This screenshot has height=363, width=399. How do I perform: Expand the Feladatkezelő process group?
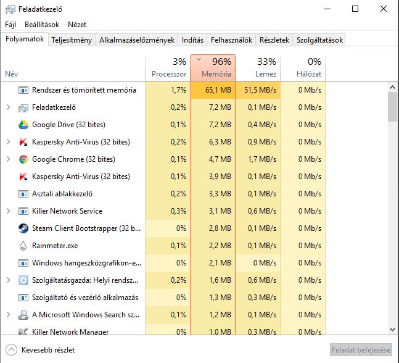tap(9, 107)
